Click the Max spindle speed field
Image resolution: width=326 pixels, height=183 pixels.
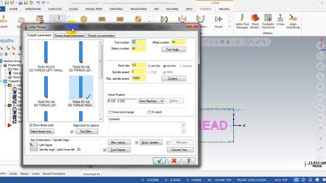139,78
